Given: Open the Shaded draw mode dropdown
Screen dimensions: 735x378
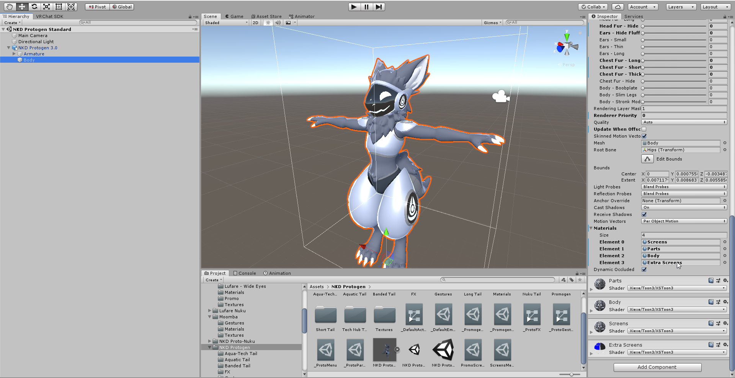Looking at the screenshot, I should pyautogui.click(x=226, y=23).
